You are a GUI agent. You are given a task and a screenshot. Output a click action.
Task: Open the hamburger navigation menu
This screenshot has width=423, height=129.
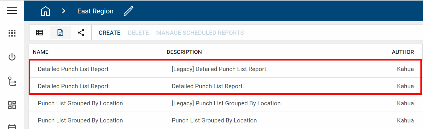pyautogui.click(x=12, y=11)
